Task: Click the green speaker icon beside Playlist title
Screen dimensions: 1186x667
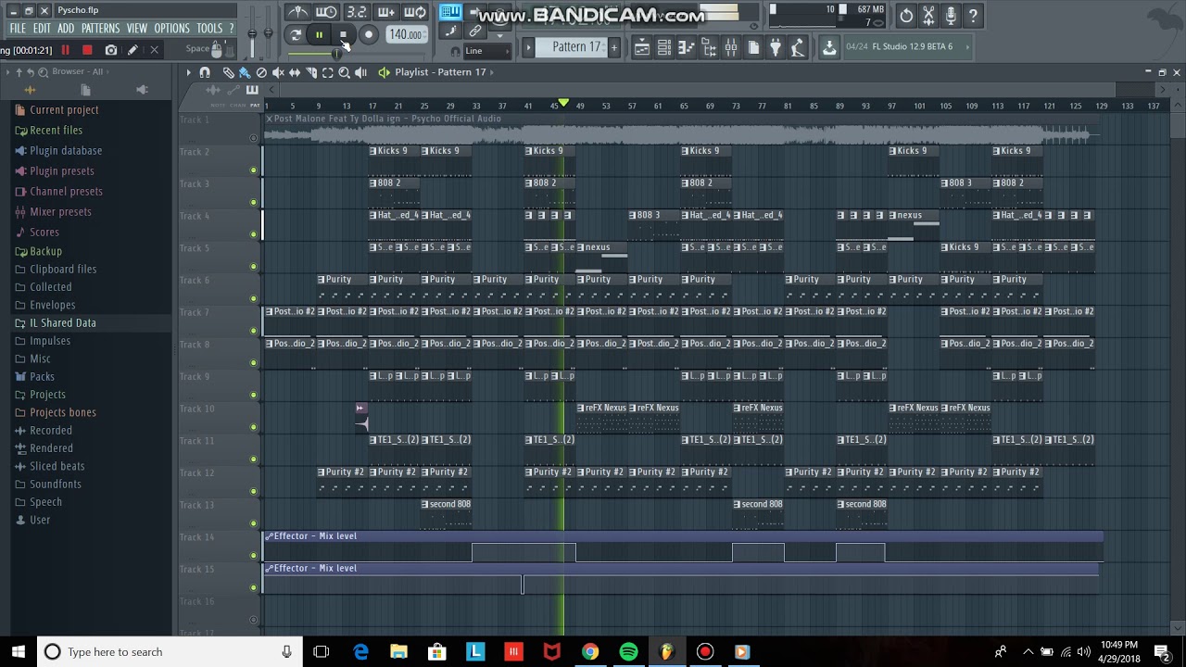Action: pyautogui.click(x=385, y=72)
